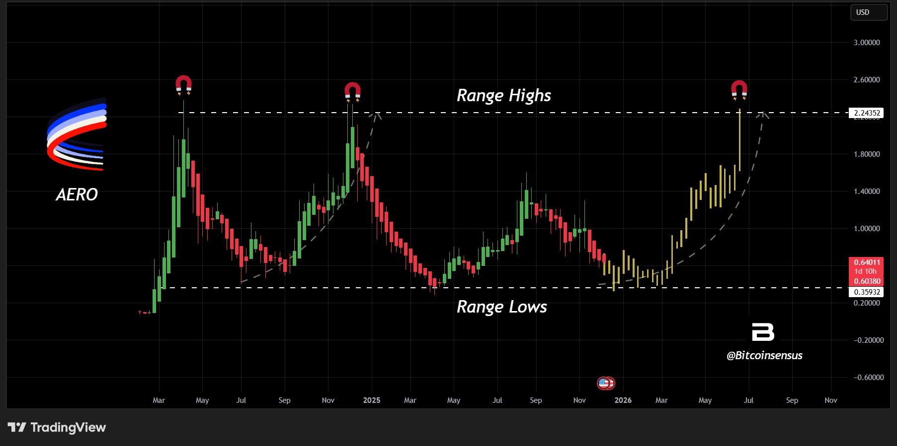Click the 2026 label on the time axis
Screen dimensions: 897x446
click(x=623, y=400)
